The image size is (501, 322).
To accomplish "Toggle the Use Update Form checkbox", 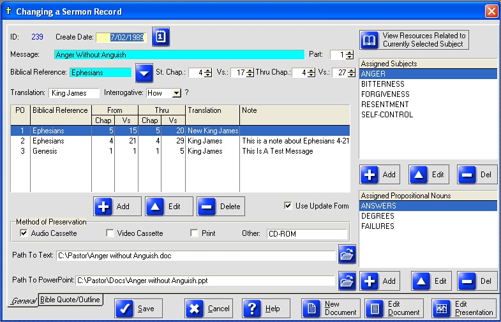I will [x=288, y=206].
